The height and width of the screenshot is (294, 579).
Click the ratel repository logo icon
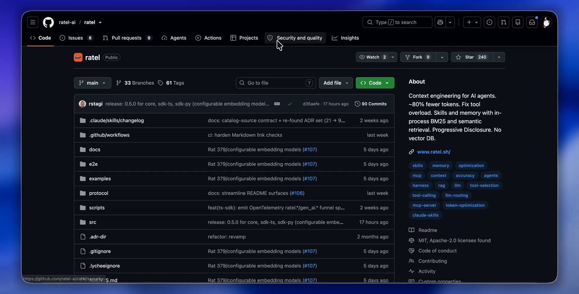click(x=78, y=57)
